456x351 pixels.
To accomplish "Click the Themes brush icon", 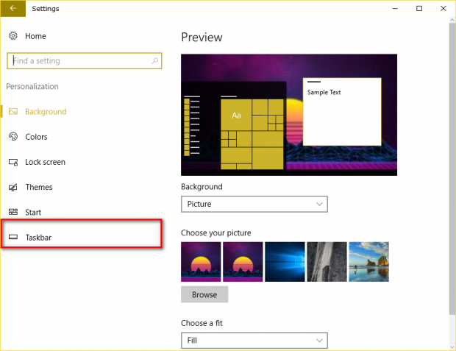I will click(x=13, y=187).
